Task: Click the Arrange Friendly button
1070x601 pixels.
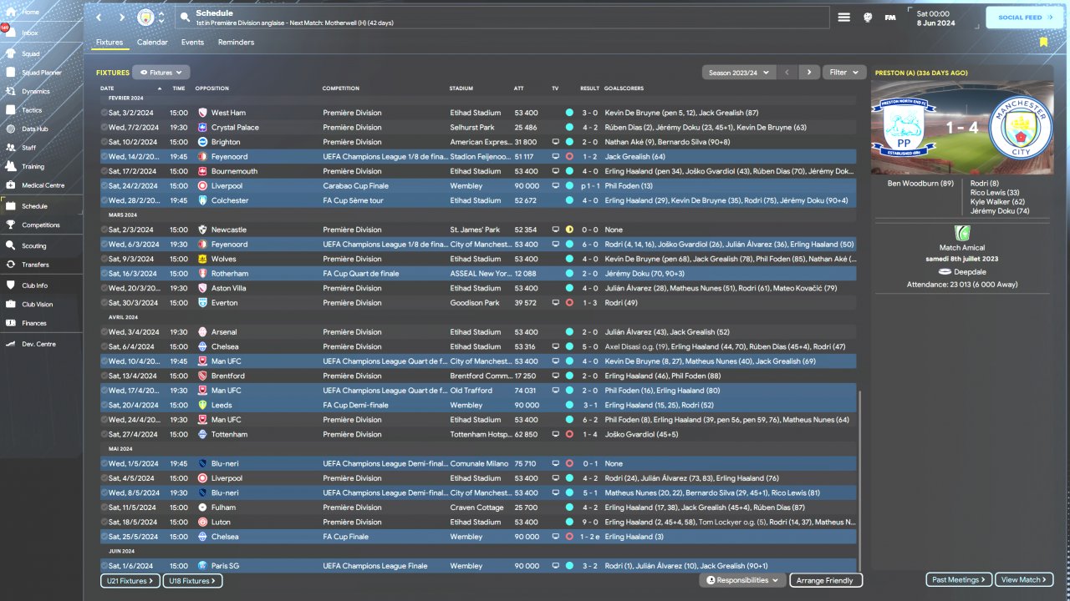Action: [825, 580]
